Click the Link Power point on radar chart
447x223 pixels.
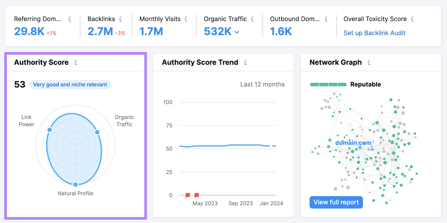pos(50,130)
